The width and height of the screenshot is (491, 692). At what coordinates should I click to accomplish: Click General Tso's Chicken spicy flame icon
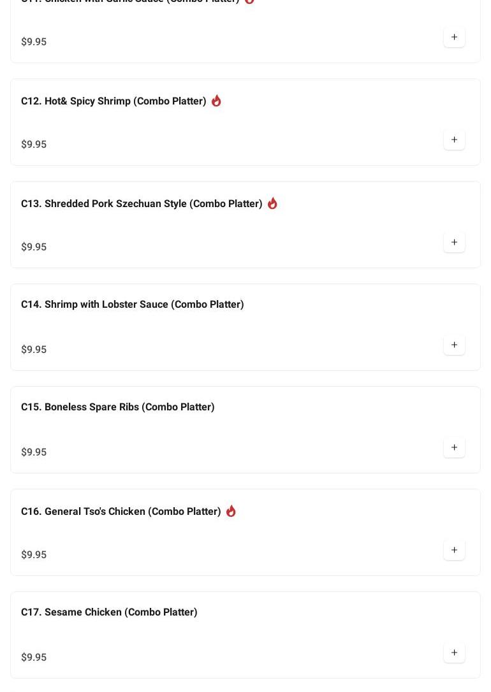point(231,511)
